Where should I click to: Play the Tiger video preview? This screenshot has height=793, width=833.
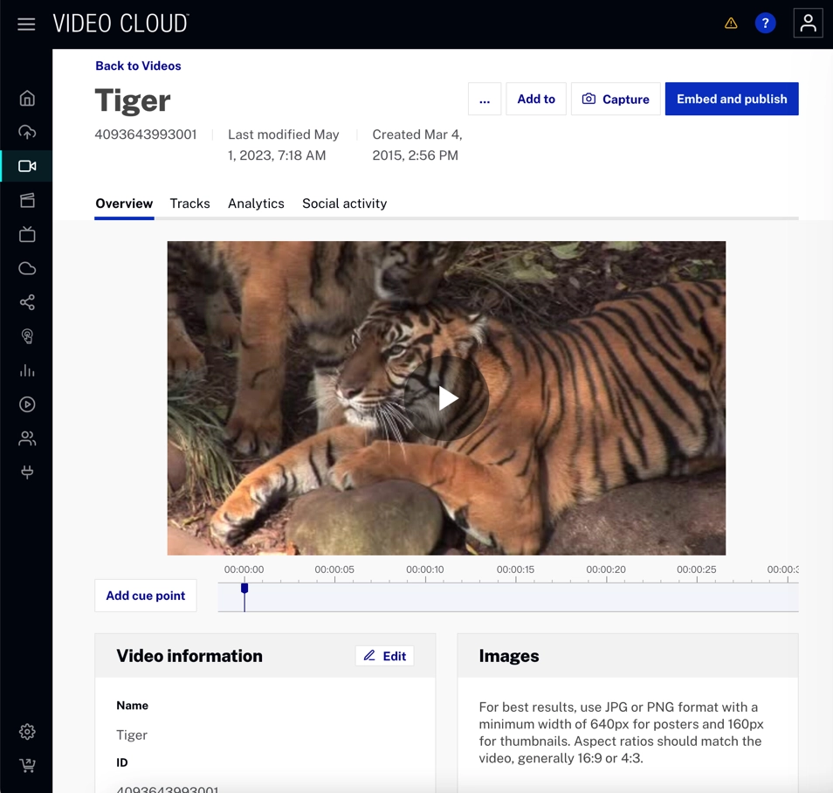[447, 398]
